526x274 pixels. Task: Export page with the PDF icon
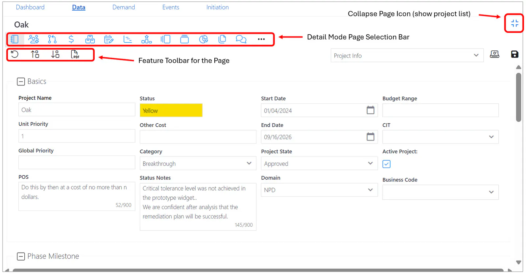(75, 54)
